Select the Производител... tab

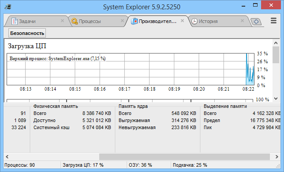(158, 21)
